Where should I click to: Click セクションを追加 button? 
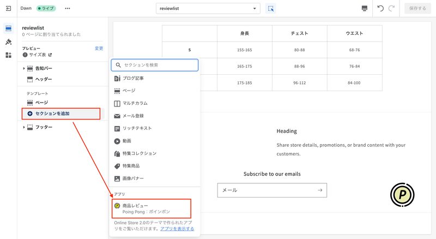(61, 113)
